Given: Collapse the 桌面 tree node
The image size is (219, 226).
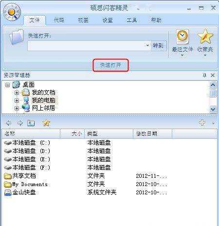Looking at the screenshot, I should click(7, 85).
